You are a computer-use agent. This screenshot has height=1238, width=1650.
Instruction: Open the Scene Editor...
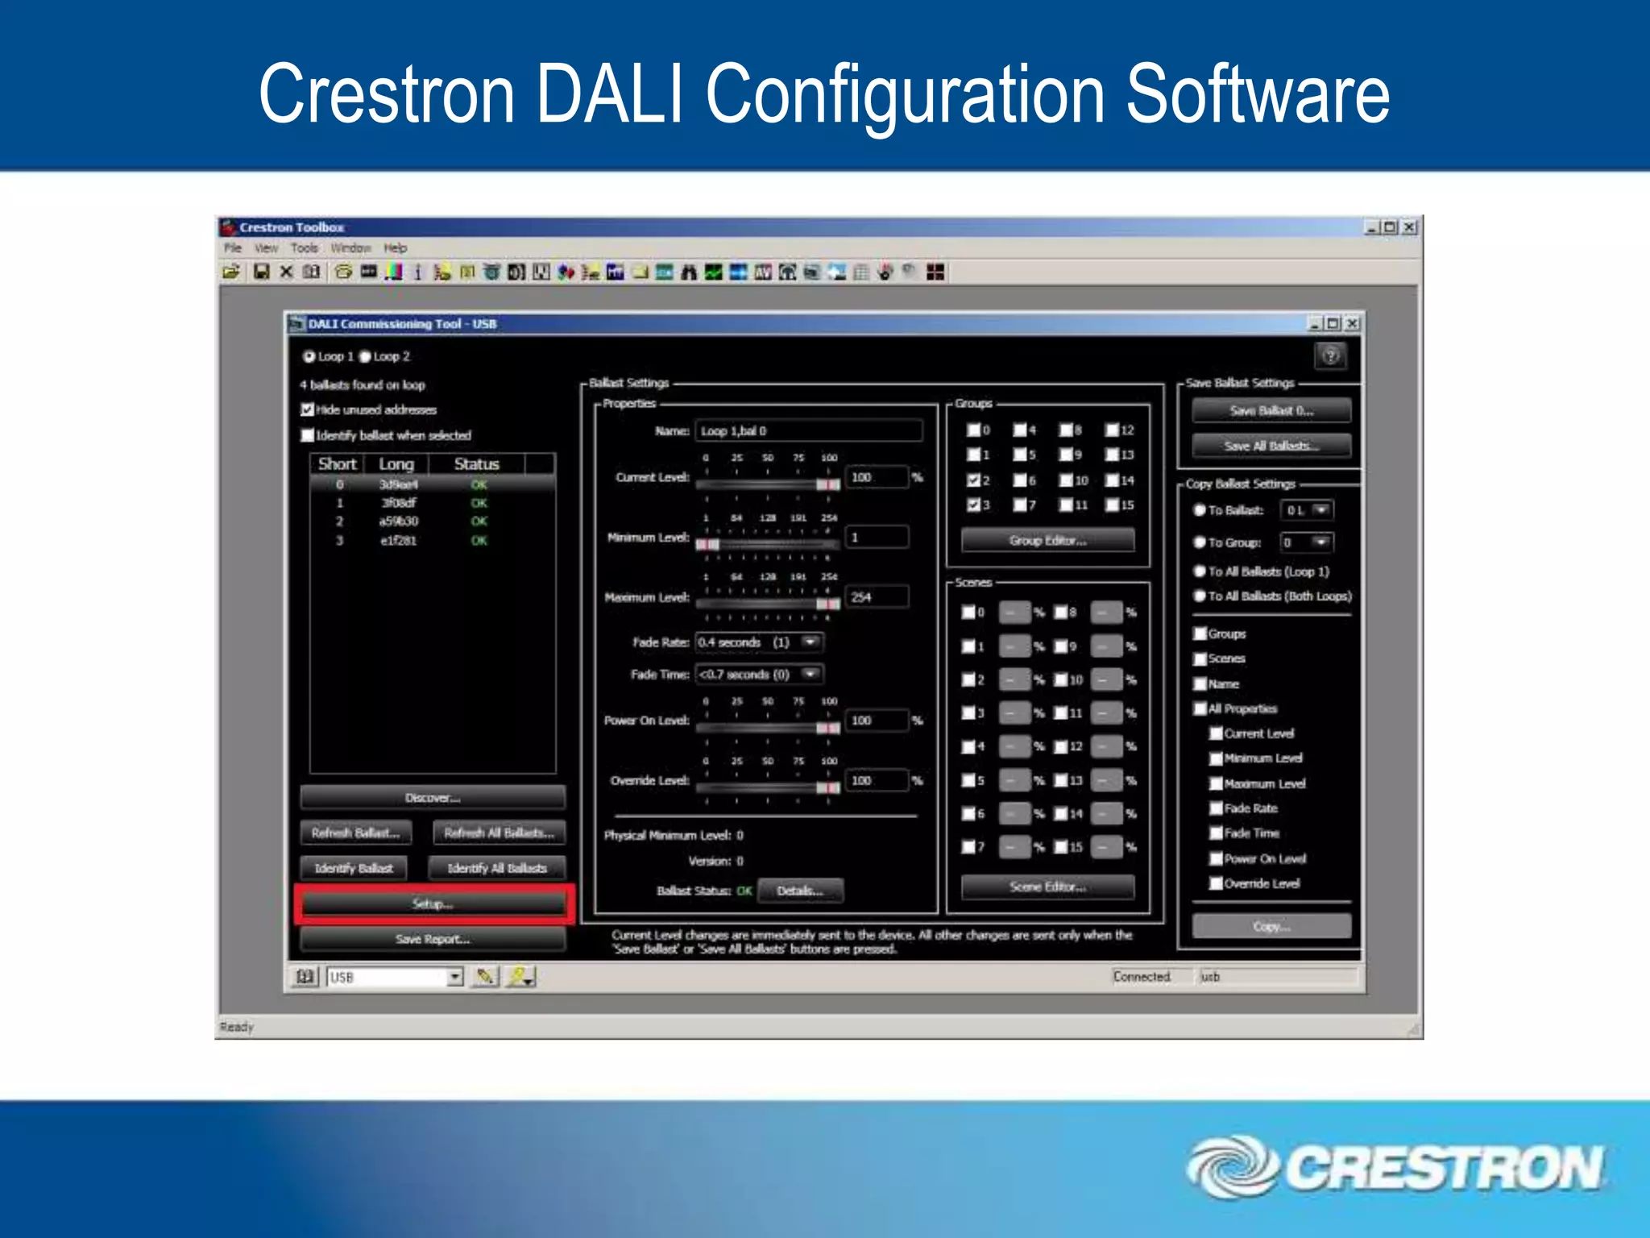[1047, 887]
